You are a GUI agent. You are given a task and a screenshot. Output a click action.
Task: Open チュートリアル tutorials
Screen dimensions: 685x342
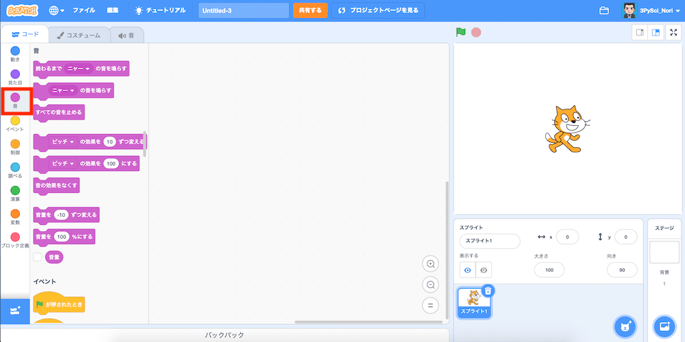[160, 10]
